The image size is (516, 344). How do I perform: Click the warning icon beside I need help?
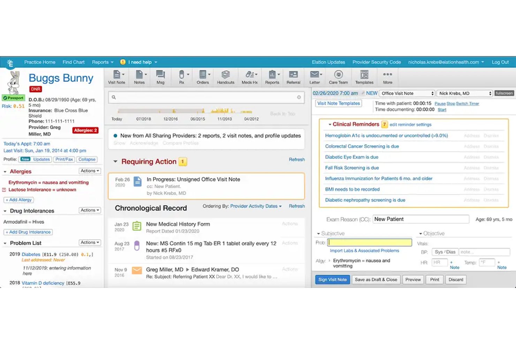pyautogui.click(x=123, y=62)
